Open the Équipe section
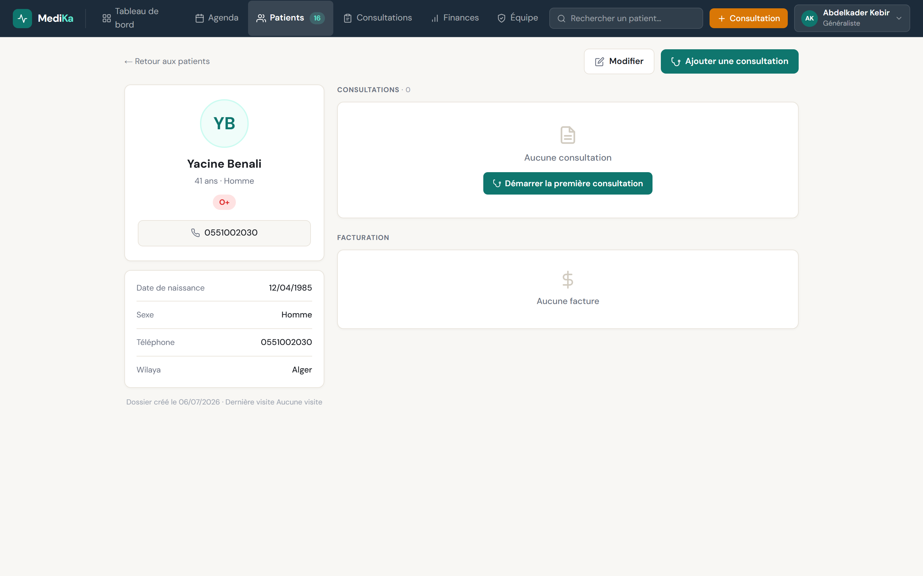Screen dimensions: 923x576 518,18
